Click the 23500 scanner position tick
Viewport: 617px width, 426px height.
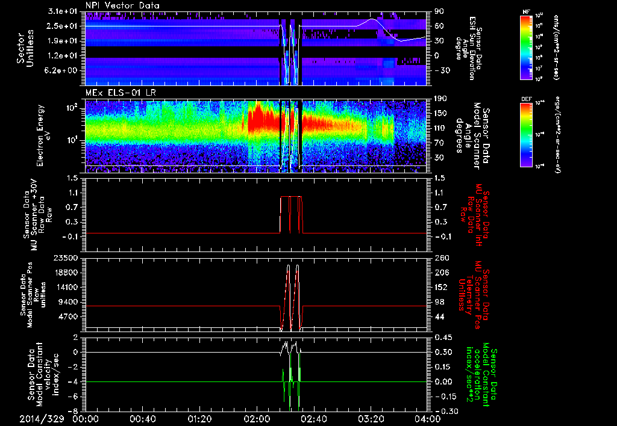pyautogui.click(x=65, y=258)
